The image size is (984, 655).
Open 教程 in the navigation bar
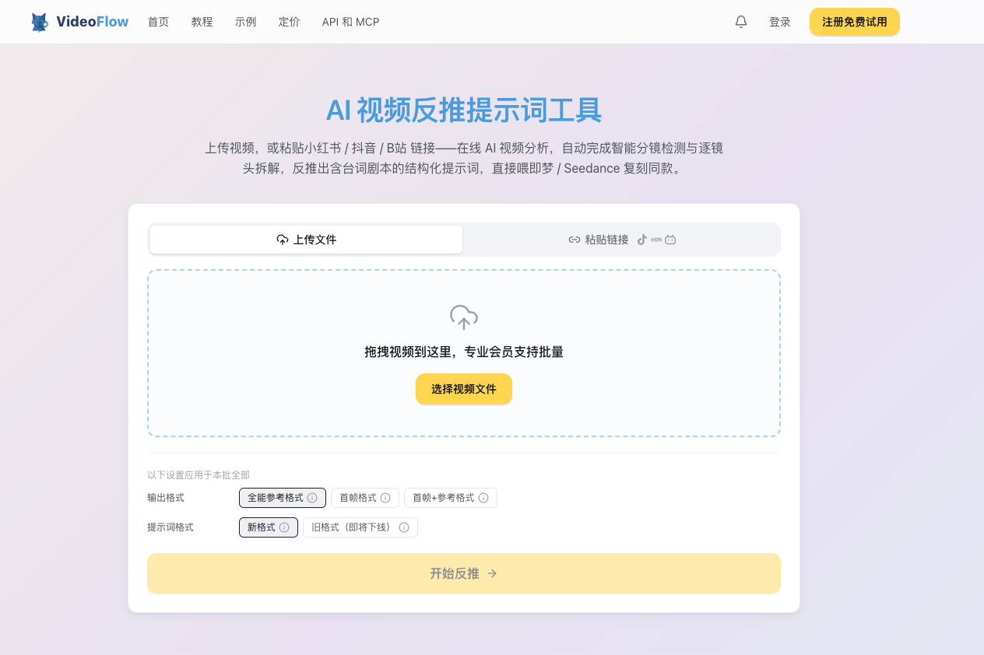(x=202, y=22)
